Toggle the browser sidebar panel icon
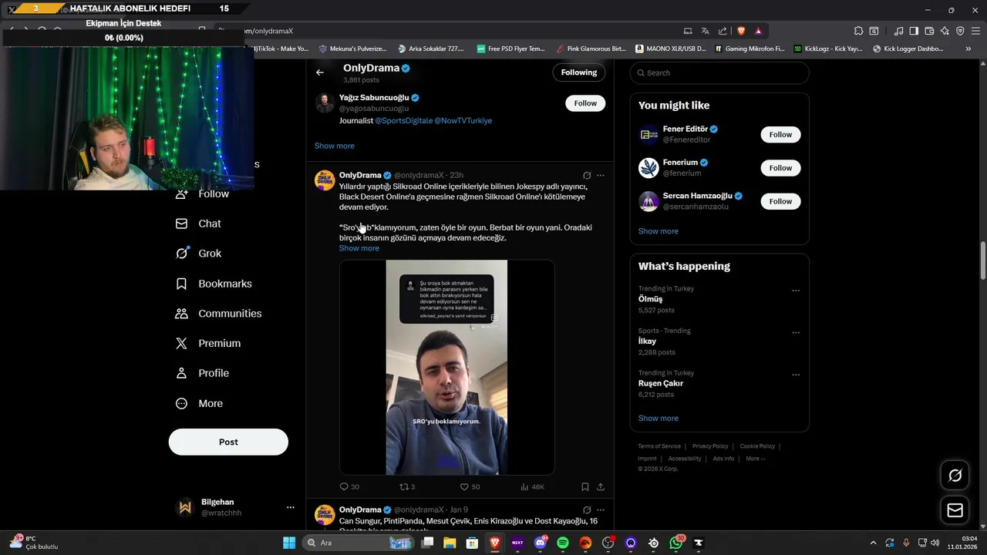The height and width of the screenshot is (555, 987). tap(914, 31)
